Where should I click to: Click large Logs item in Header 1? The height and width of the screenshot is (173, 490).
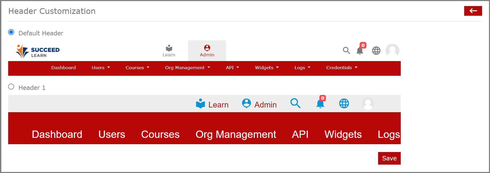[389, 134]
